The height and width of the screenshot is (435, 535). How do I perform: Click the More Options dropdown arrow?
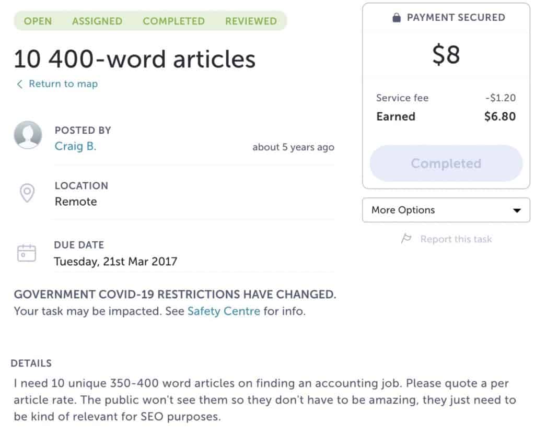[517, 210]
